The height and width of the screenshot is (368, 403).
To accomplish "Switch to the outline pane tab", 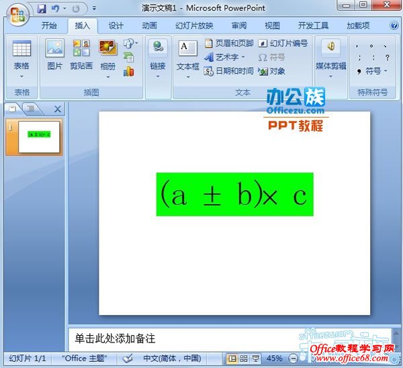I will click(x=31, y=109).
